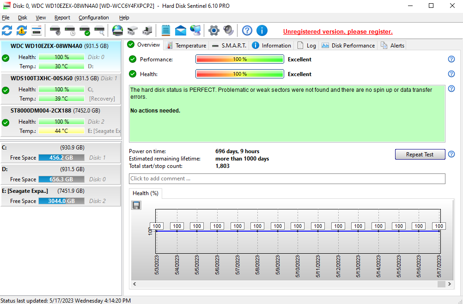
Task: Open the Report menu
Action: point(62,18)
